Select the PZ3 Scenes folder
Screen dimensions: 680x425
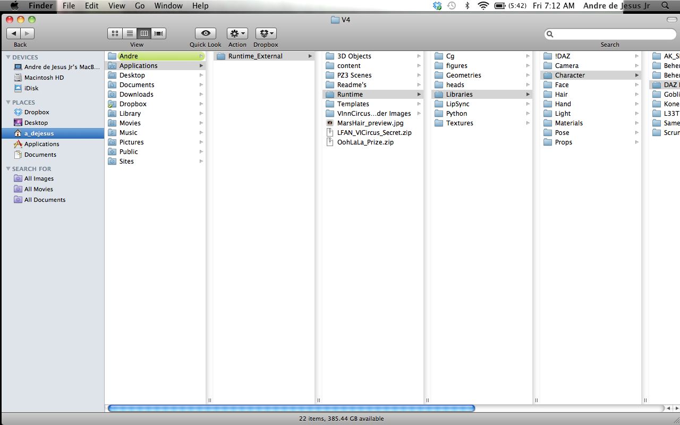pyautogui.click(x=373, y=75)
